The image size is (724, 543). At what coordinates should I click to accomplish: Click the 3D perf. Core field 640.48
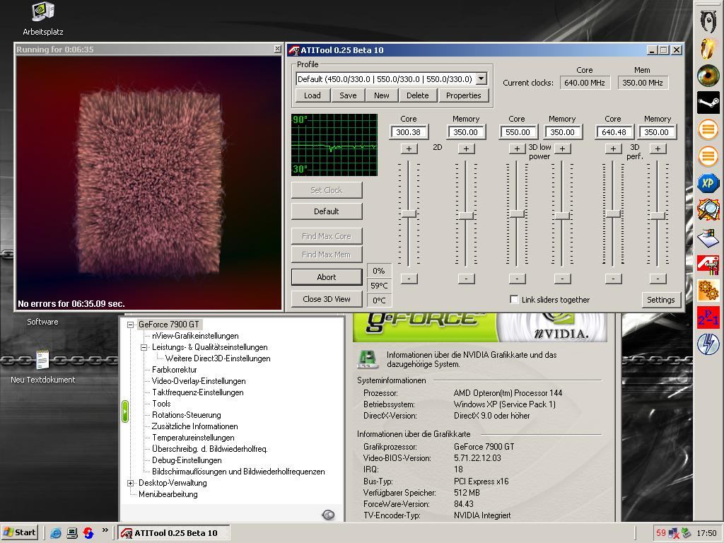(614, 132)
